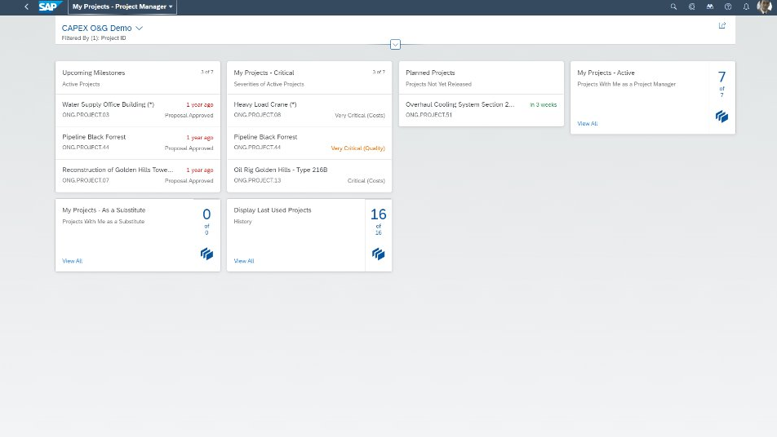Screen dimensions: 777x437
Task: Click View All on As a Substitute card
Action: pos(73,261)
